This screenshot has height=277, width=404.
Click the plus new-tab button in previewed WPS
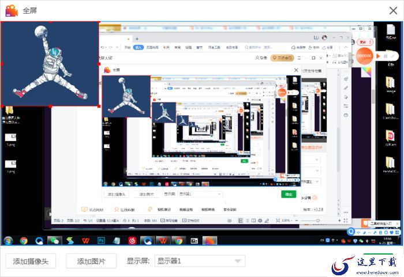tap(137, 39)
